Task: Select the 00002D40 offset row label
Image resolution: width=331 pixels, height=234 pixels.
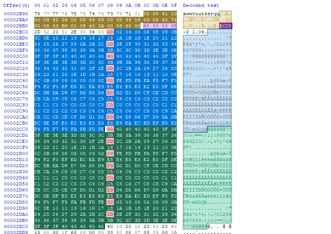Action: [16, 178]
